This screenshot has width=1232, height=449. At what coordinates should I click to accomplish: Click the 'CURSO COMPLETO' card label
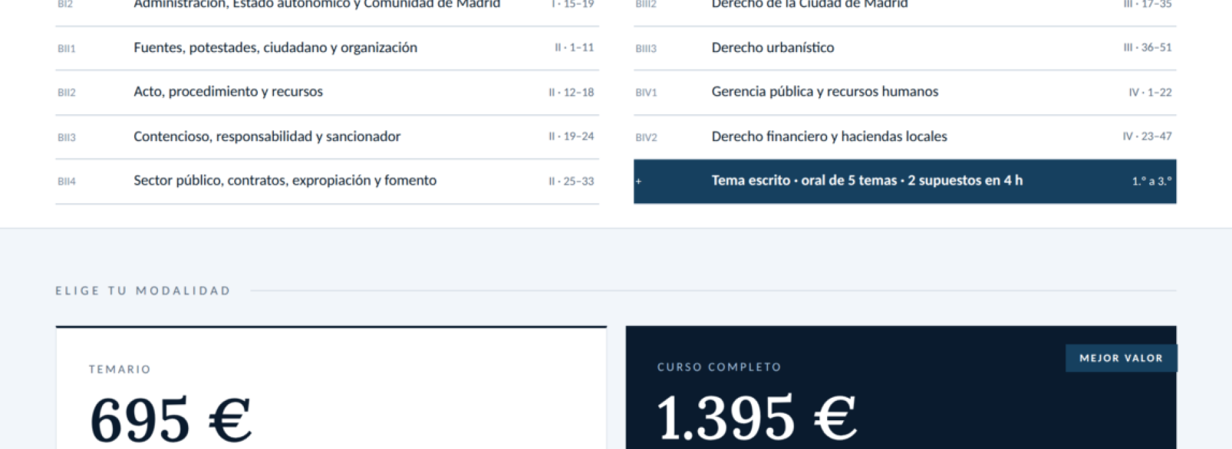coord(719,367)
